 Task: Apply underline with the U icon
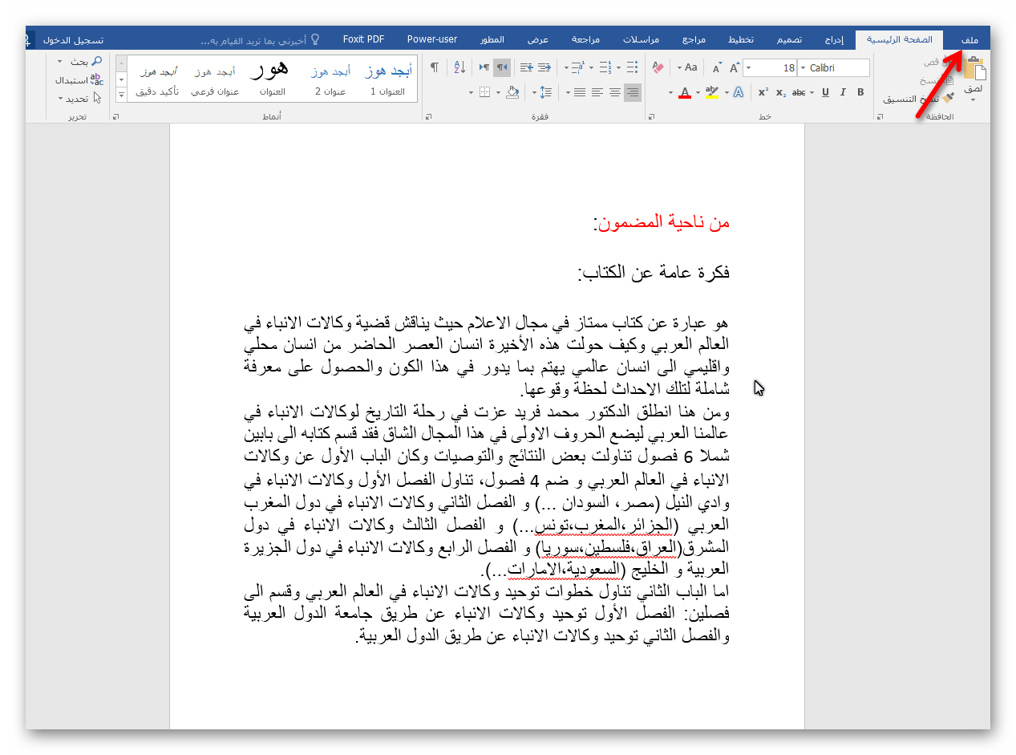click(826, 92)
